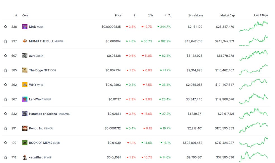Click the 244.7% seven-day change
The image size is (275, 163).
(164, 27)
